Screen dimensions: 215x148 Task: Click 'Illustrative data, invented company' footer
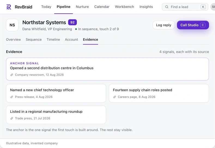point(32,143)
